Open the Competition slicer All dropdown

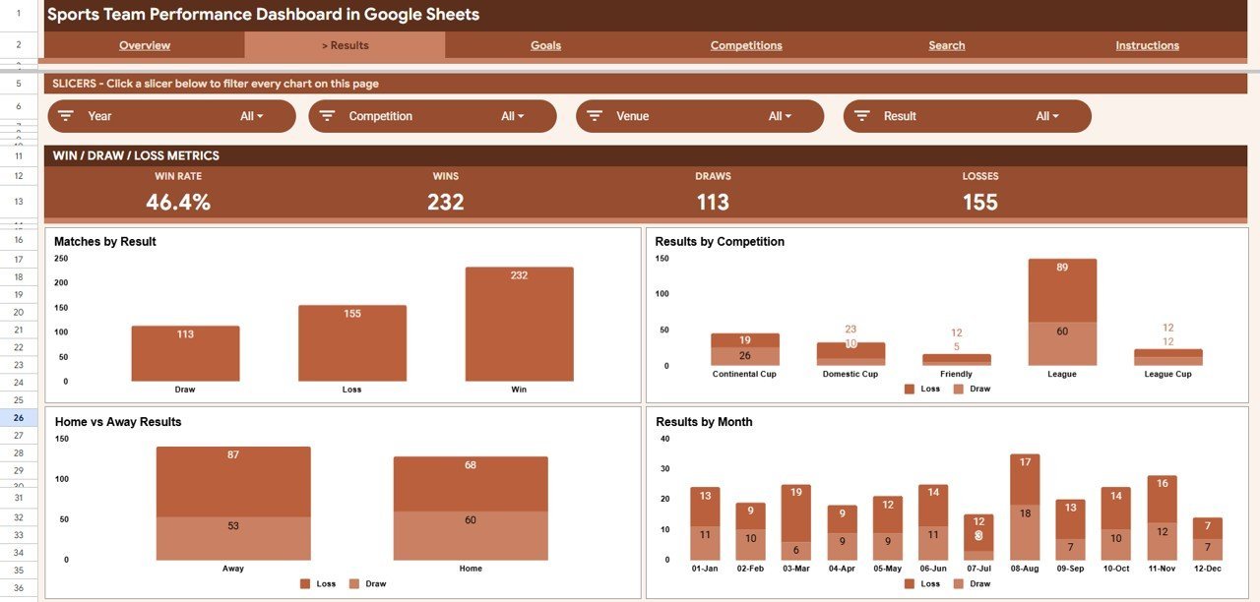coord(513,116)
